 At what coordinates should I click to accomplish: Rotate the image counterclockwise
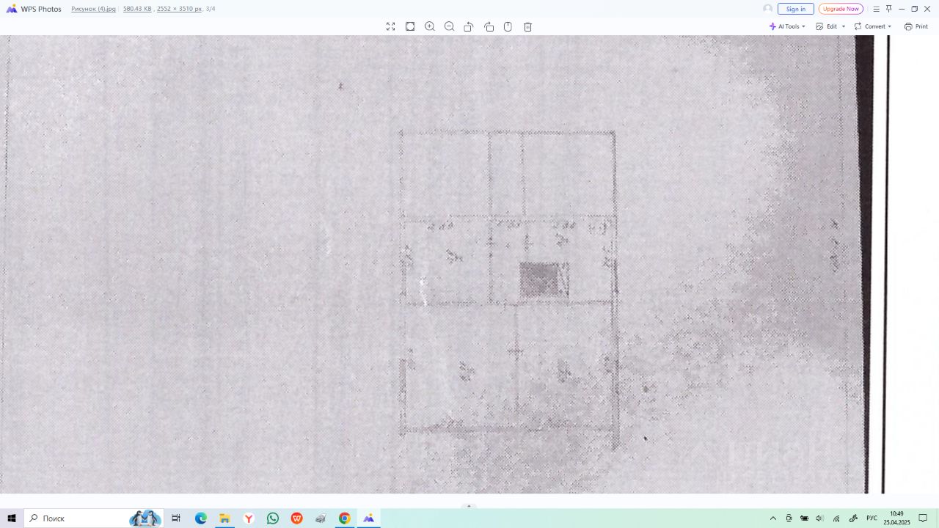[x=469, y=26]
